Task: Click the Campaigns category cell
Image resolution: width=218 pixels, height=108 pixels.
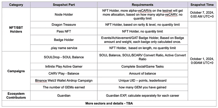Action: [16, 71]
